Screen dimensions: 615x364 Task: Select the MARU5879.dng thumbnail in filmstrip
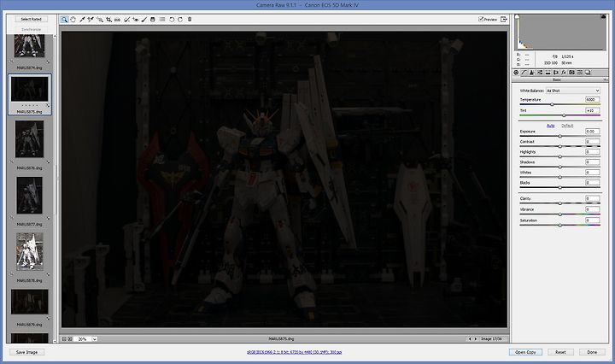(x=29, y=302)
